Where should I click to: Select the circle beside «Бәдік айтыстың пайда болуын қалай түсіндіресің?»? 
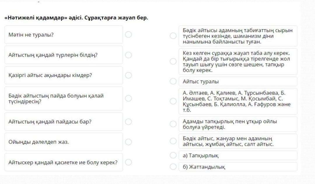pyautogui.click(x=128, y=99)
